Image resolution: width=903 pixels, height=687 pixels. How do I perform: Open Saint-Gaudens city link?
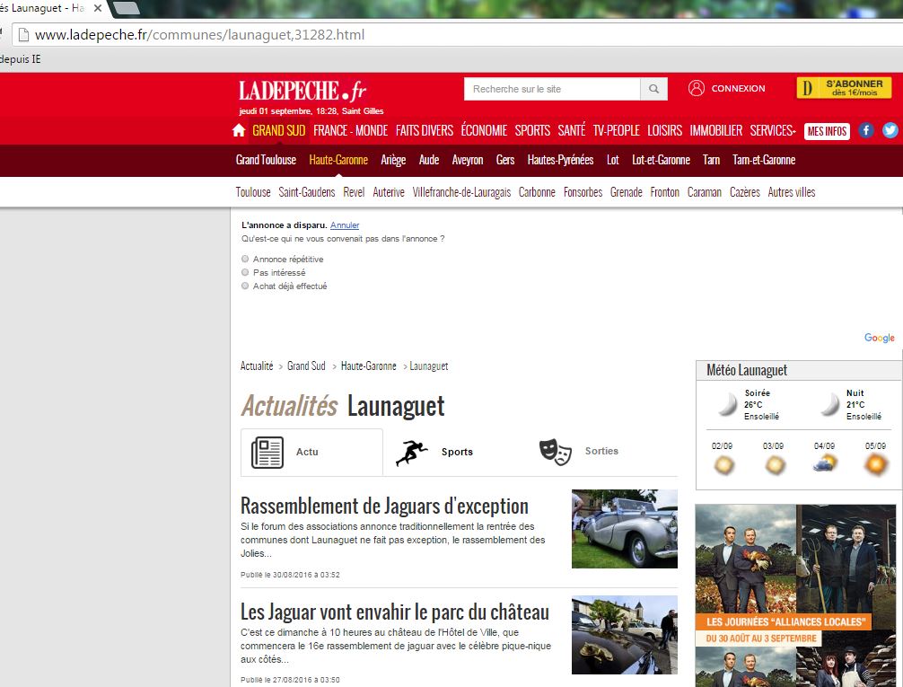pyautogui.click(x=306, y=192)
